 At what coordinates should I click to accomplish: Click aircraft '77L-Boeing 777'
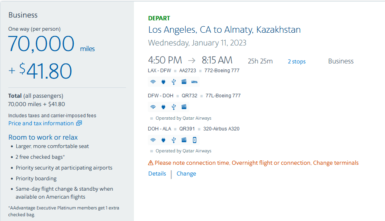click(x=223, y=96)
